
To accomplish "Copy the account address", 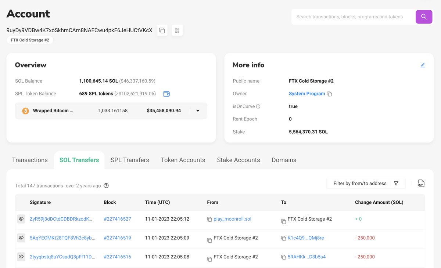I will [162, 30].
